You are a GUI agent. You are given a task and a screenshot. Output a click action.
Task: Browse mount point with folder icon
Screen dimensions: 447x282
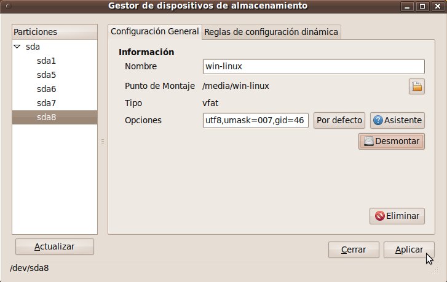pos(416,86)
